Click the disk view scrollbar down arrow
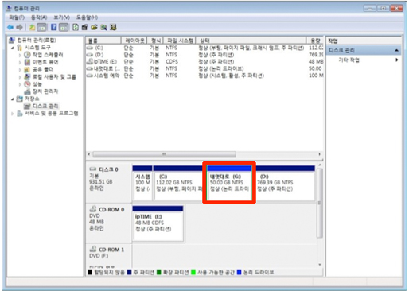The image size is (409, 291). [320, 265]
